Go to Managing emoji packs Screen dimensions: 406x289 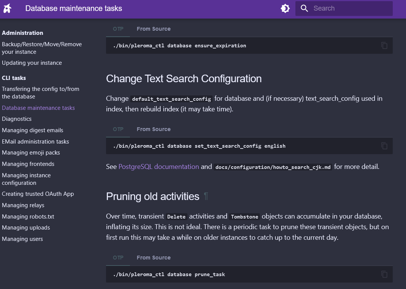[31, 153]
